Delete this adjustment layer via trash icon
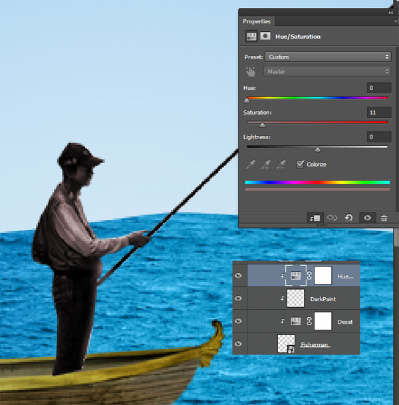Viewport: 399px width, 405px height. pos(384,218)
